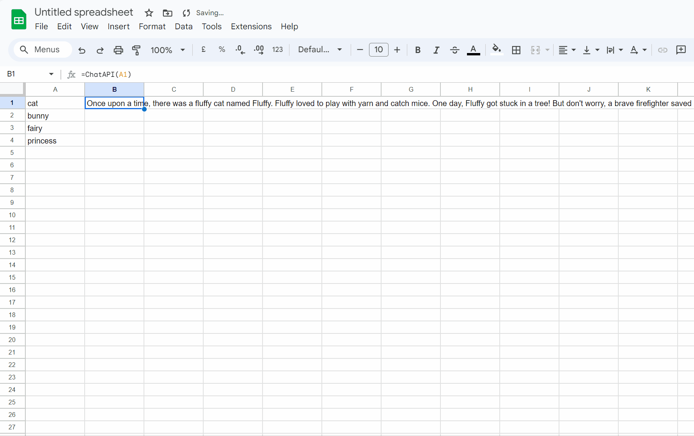Click the Insert link icon
The height and width of the screenshot is (436, 694).
click(x=662, y=50)
